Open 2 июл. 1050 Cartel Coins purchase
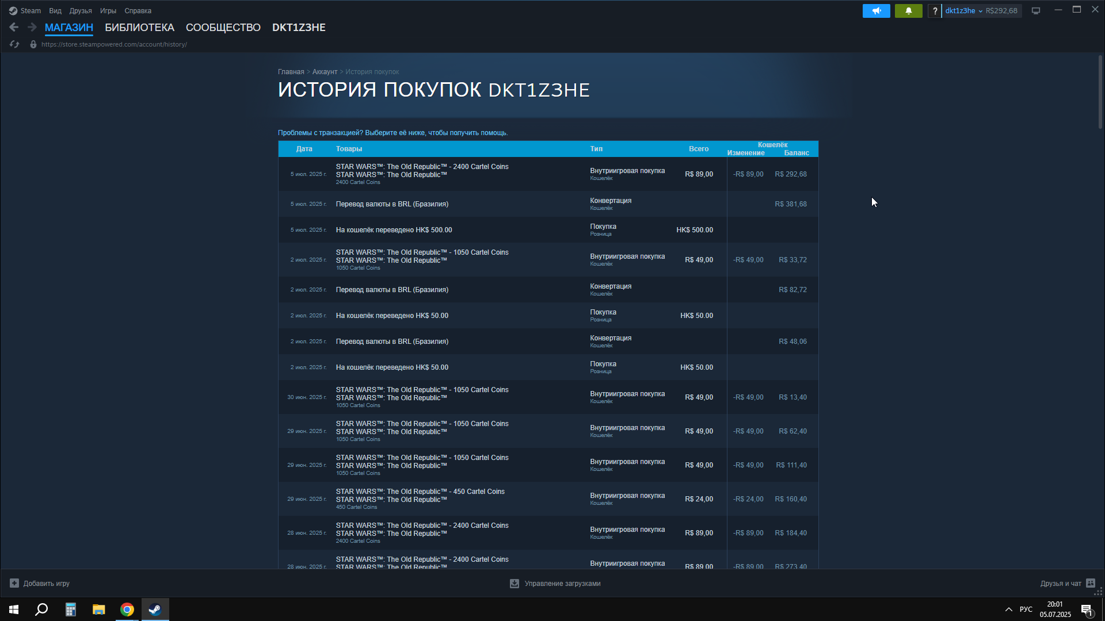 click(x=548, y=260)
